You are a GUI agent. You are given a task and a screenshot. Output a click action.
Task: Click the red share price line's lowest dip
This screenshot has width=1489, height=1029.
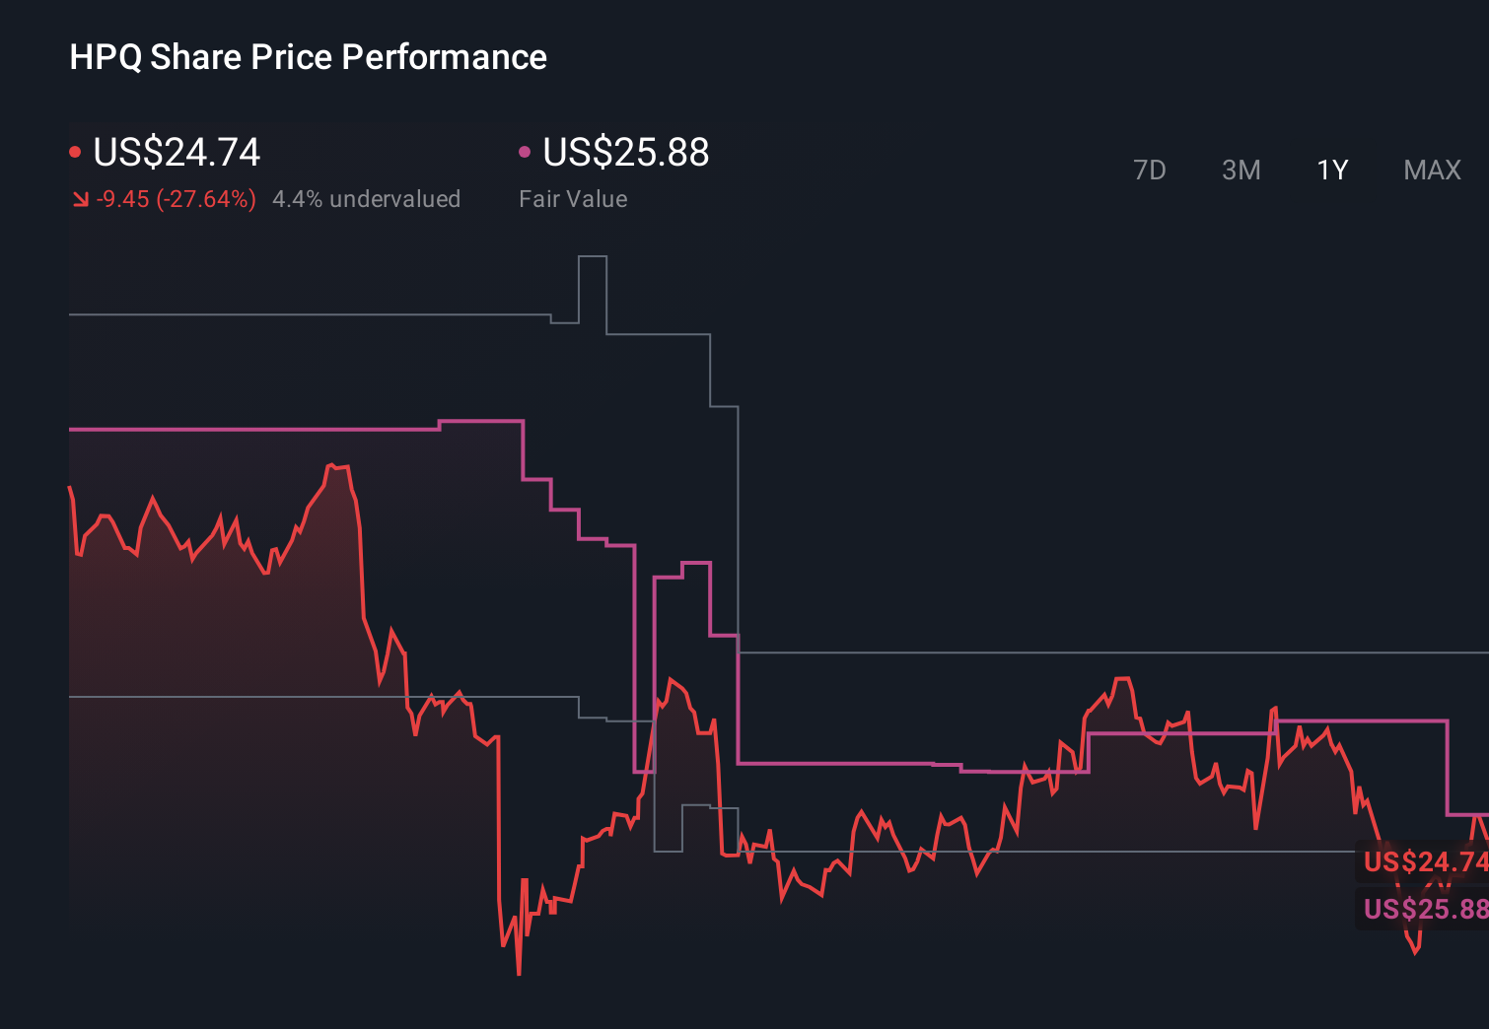point(517,973)
